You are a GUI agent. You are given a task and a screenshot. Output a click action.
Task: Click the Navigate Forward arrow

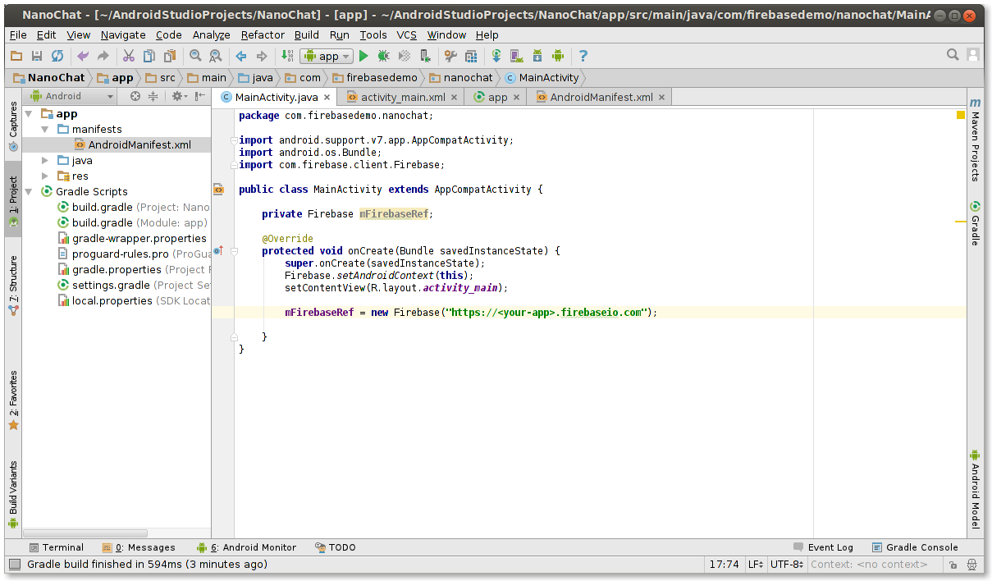262,56
